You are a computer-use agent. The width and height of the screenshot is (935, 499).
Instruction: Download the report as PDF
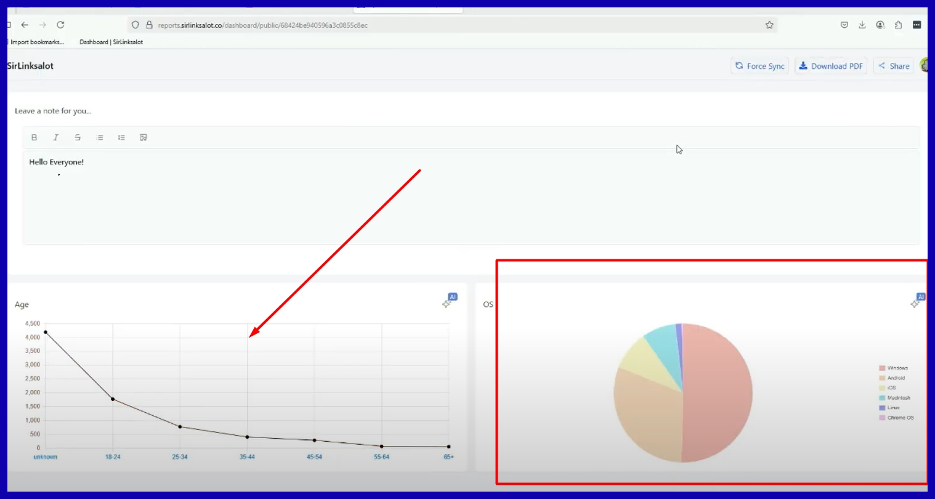pos(831,66)
